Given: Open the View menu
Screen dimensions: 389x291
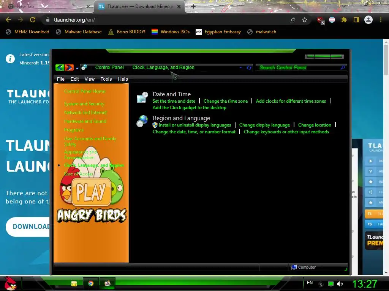Looking at the screenshot, I should click(x=89, y=79).
